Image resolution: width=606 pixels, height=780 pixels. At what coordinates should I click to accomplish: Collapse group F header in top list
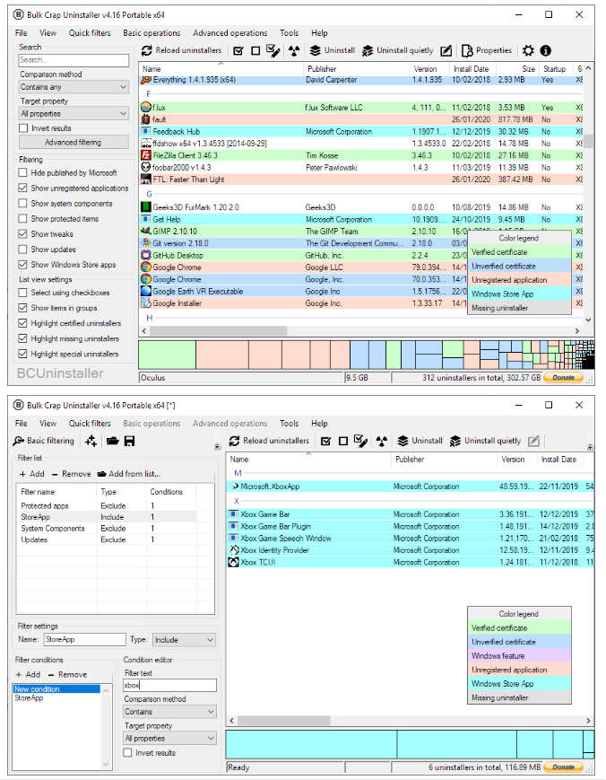[x=148, y=94]
